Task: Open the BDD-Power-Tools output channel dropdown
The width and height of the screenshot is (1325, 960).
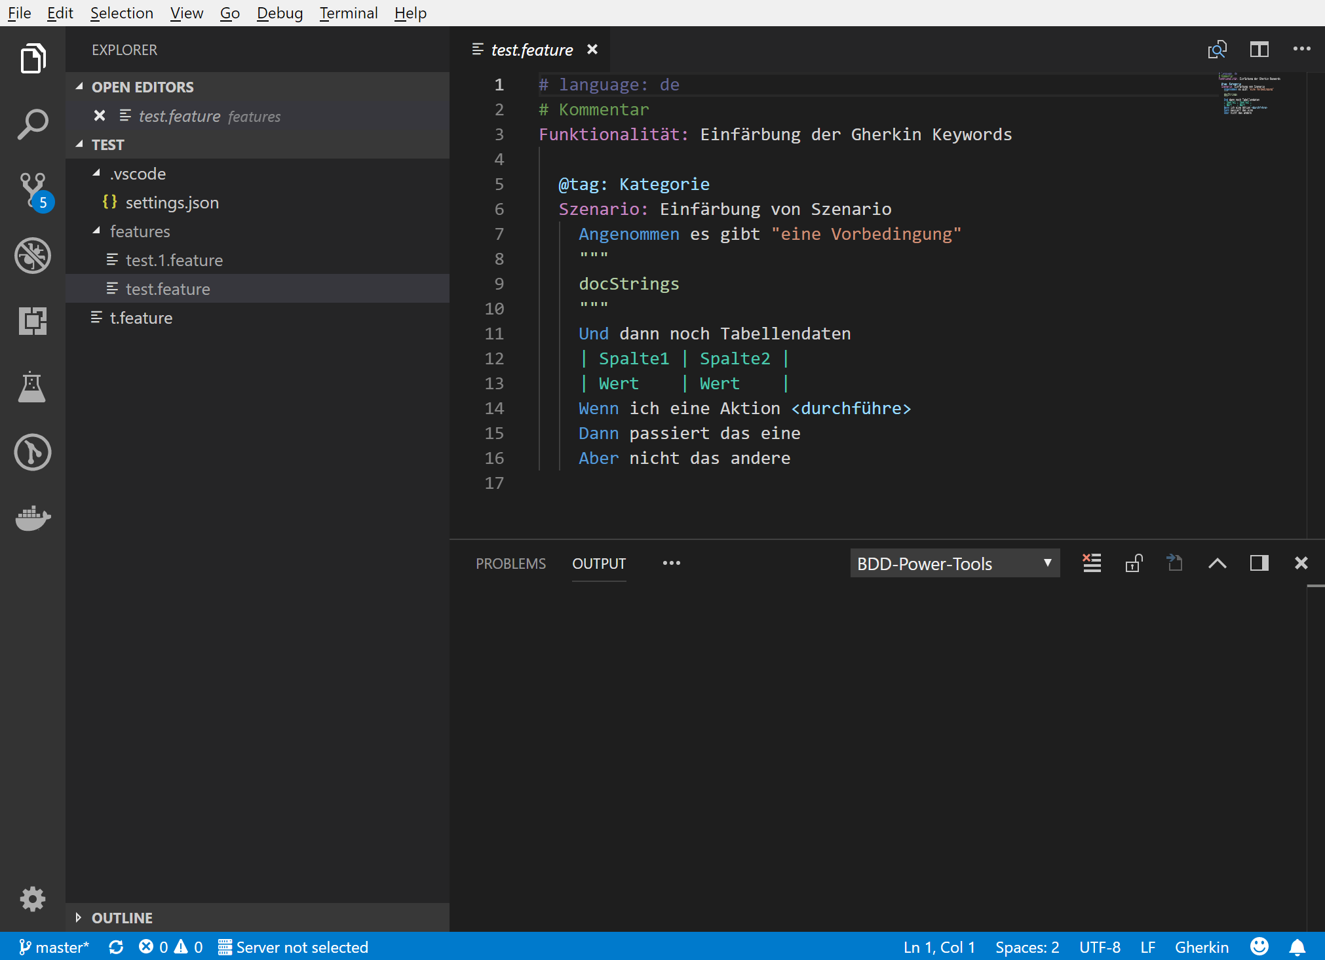Action: click(954, 564)
